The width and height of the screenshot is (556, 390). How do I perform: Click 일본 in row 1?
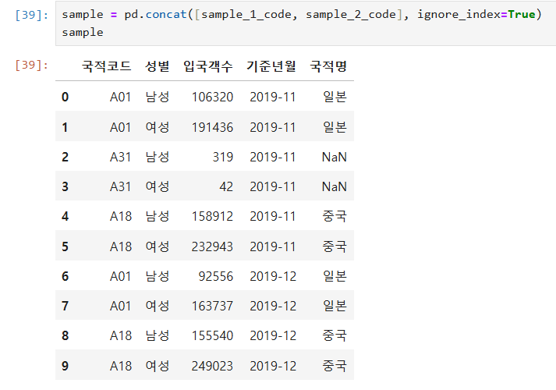[x=335, y=127]
